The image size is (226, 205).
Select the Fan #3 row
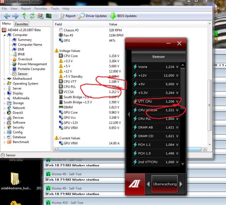pos(91,35)
